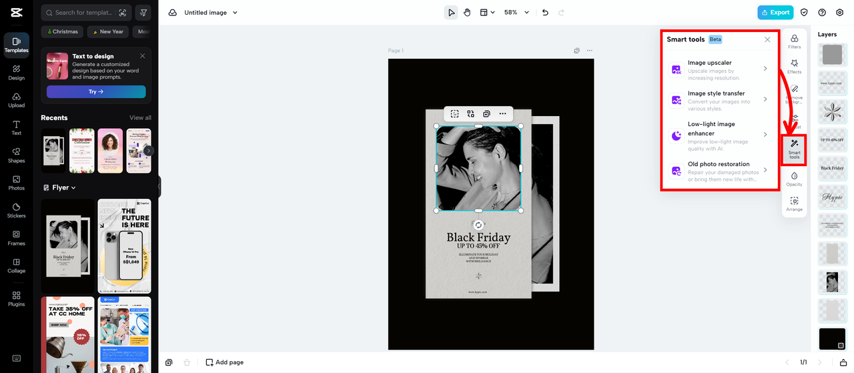
Task: Open the layout dropdown in top toolbar
Action: click(x=487, y=13)
